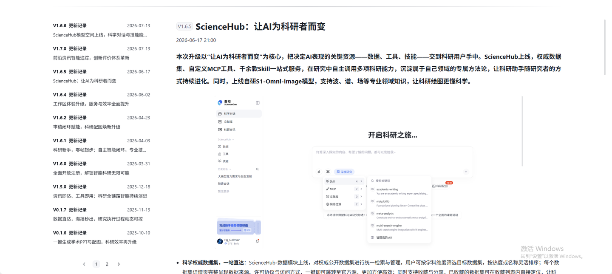Image resolution: width=612 pixels, height=274 pixels.
Task: Click the 工具 icon in the embedded screenshot
Action: 220,154
